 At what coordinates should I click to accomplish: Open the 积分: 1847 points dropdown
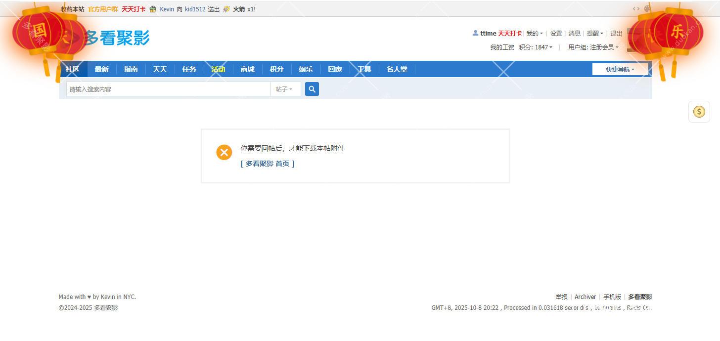(x=536, y=47)
